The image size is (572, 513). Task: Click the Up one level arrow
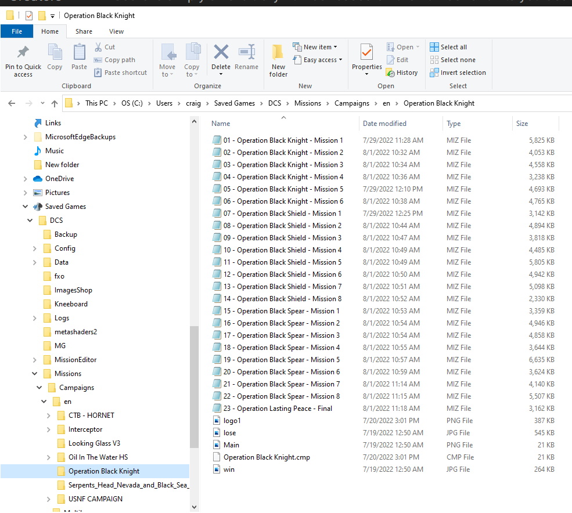(55, 103)
